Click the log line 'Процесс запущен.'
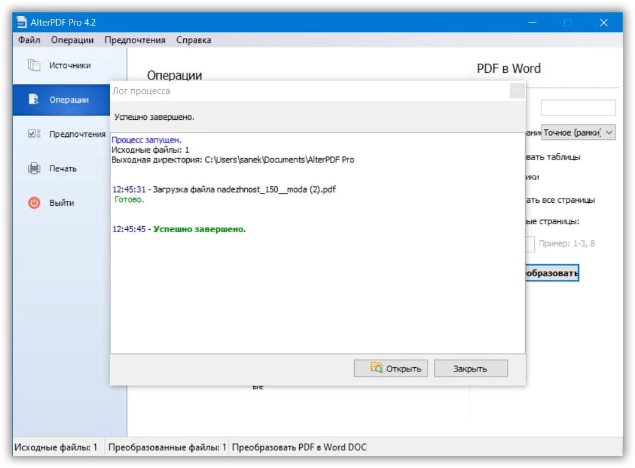Viewport: 635px width, 468px height. pos(146,140)
